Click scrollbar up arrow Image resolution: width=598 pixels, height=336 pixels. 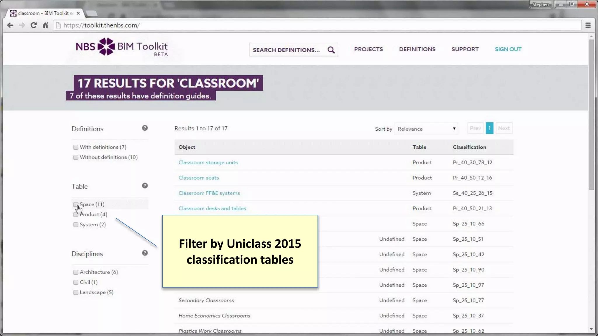point(591,36)
